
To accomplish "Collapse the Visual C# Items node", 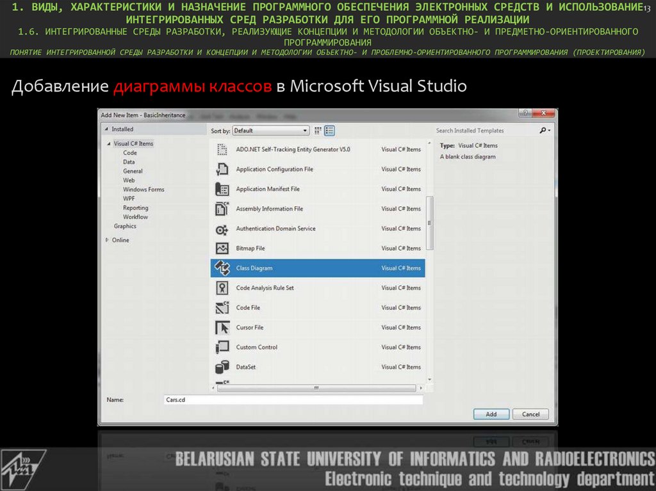I will [x=109, y=143].
